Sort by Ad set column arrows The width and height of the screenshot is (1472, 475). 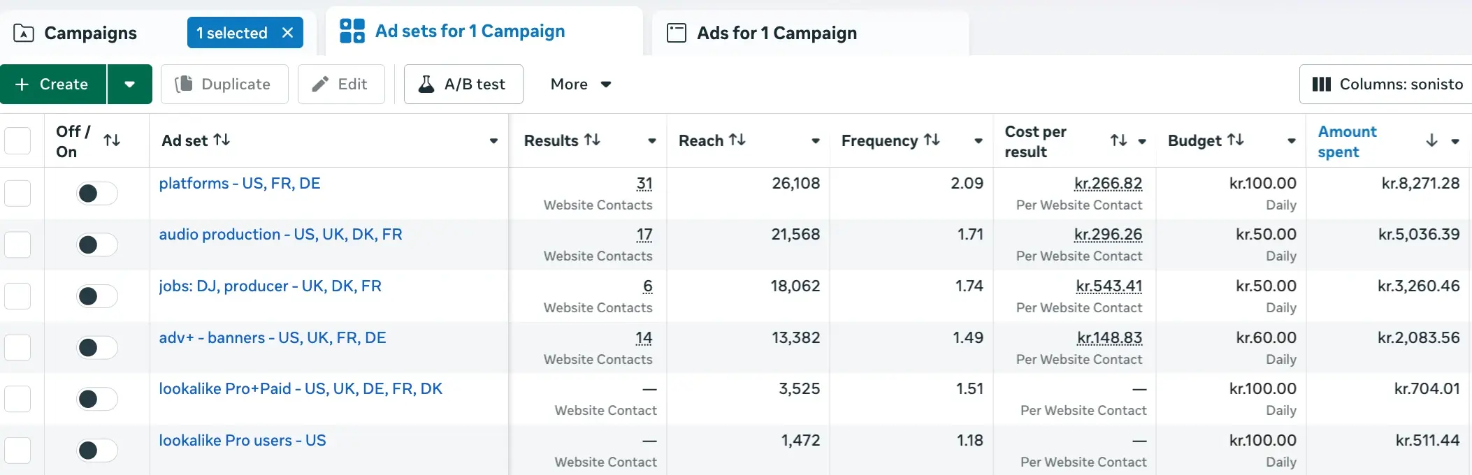pos(222,140)
